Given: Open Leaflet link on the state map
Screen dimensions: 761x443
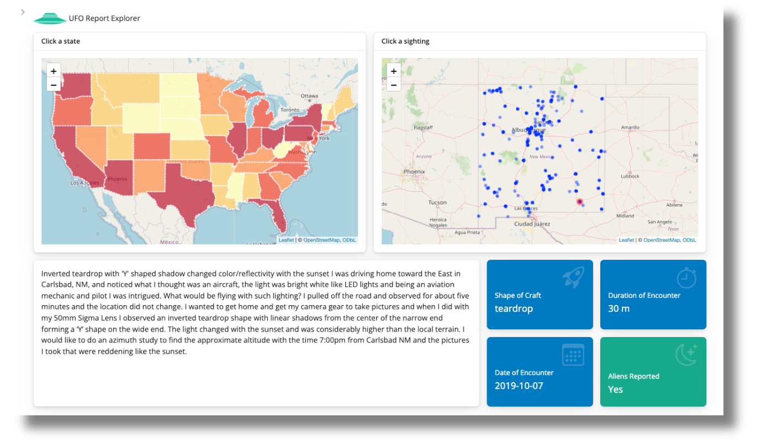Looking at the screenshot, I should point(286,240).
